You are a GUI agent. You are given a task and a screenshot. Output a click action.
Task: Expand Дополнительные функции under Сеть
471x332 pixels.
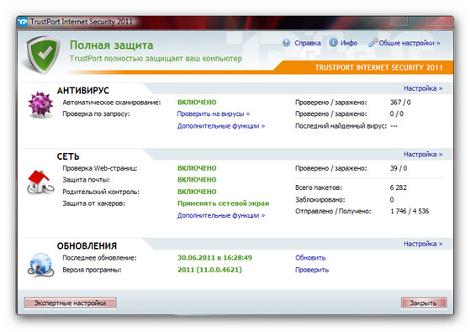(221, 215)
